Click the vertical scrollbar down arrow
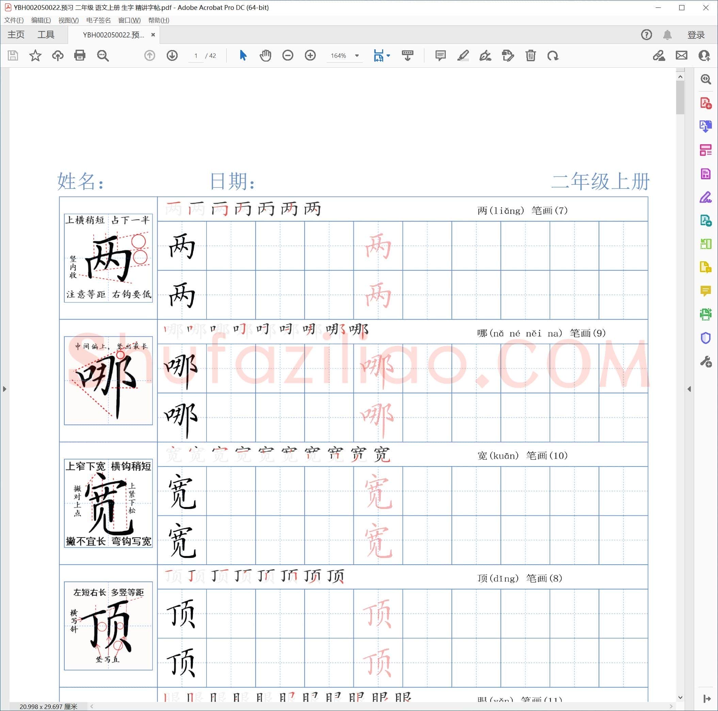The width and height of the screenshot is (718, 711). 680,698
